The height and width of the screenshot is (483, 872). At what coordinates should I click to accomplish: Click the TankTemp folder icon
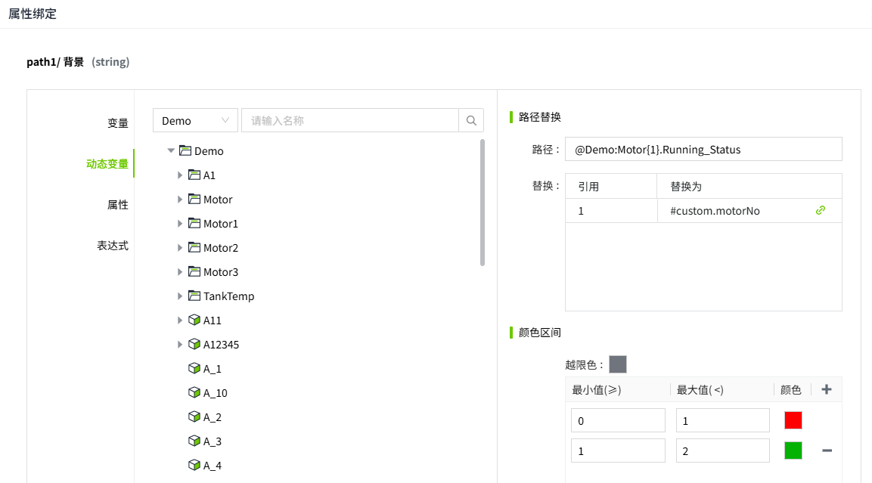[194, 296]
